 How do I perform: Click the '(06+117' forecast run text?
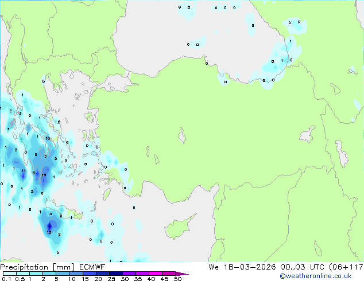[346, 267]
